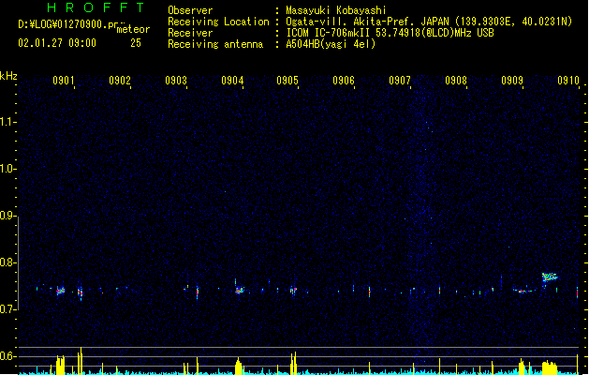Click the kHz axis unit label
Image resolution: width=589 pixels, height=375 pixels.
click(x=8, y=76)
